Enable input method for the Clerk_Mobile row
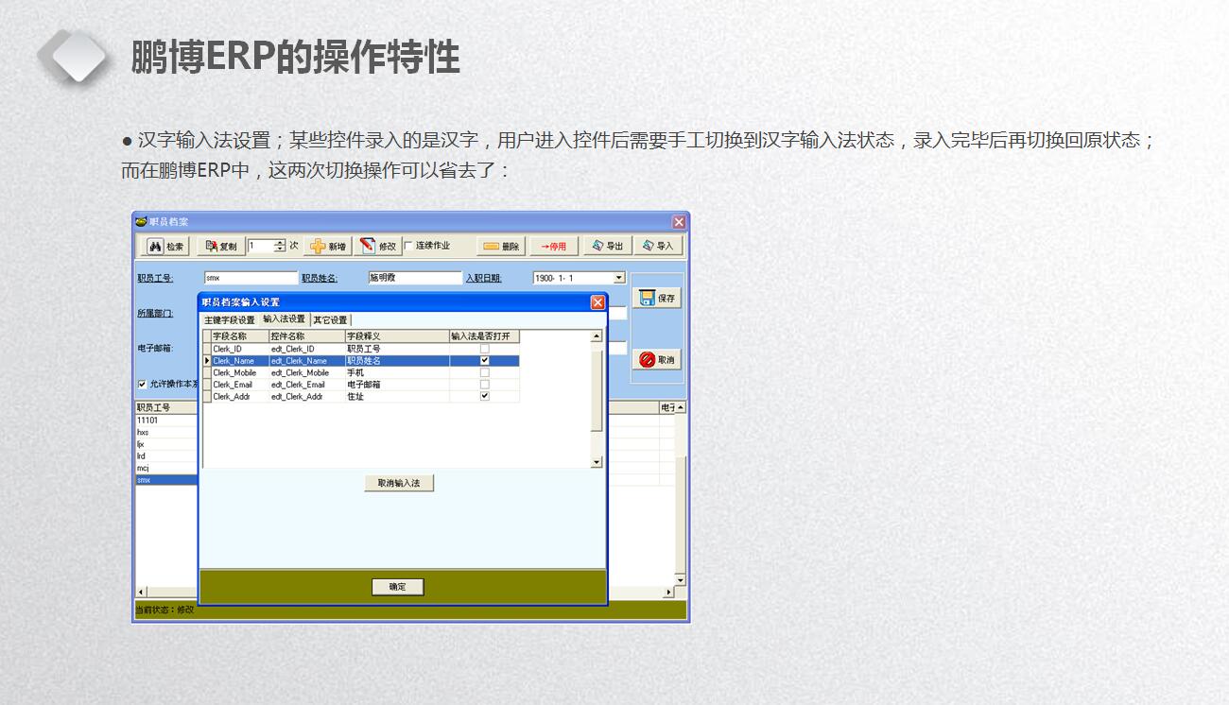This screenshot has height=705, width=1229. click(485, 372)
